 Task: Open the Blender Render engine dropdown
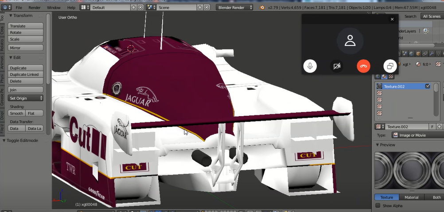[x=235, y=8]
